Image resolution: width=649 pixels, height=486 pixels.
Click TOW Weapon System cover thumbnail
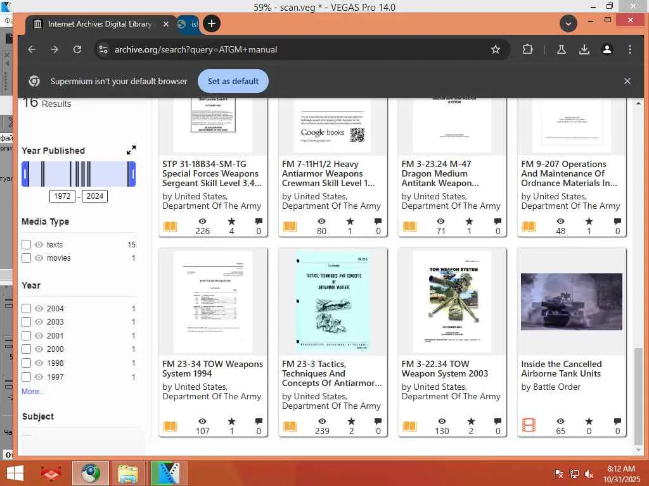coord(452,302)
